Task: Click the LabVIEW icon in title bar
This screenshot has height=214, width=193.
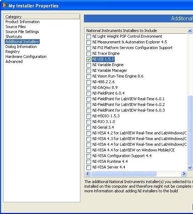Action: coord(5,5)
